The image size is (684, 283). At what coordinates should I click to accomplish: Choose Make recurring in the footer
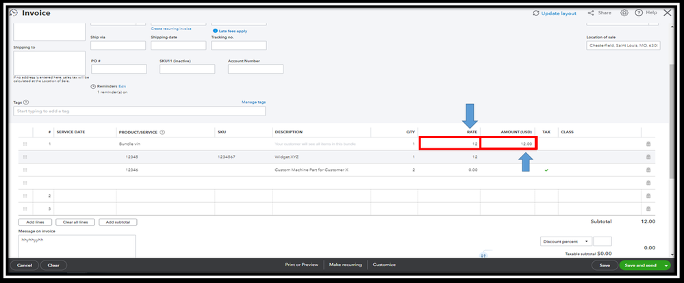[346, 265]
